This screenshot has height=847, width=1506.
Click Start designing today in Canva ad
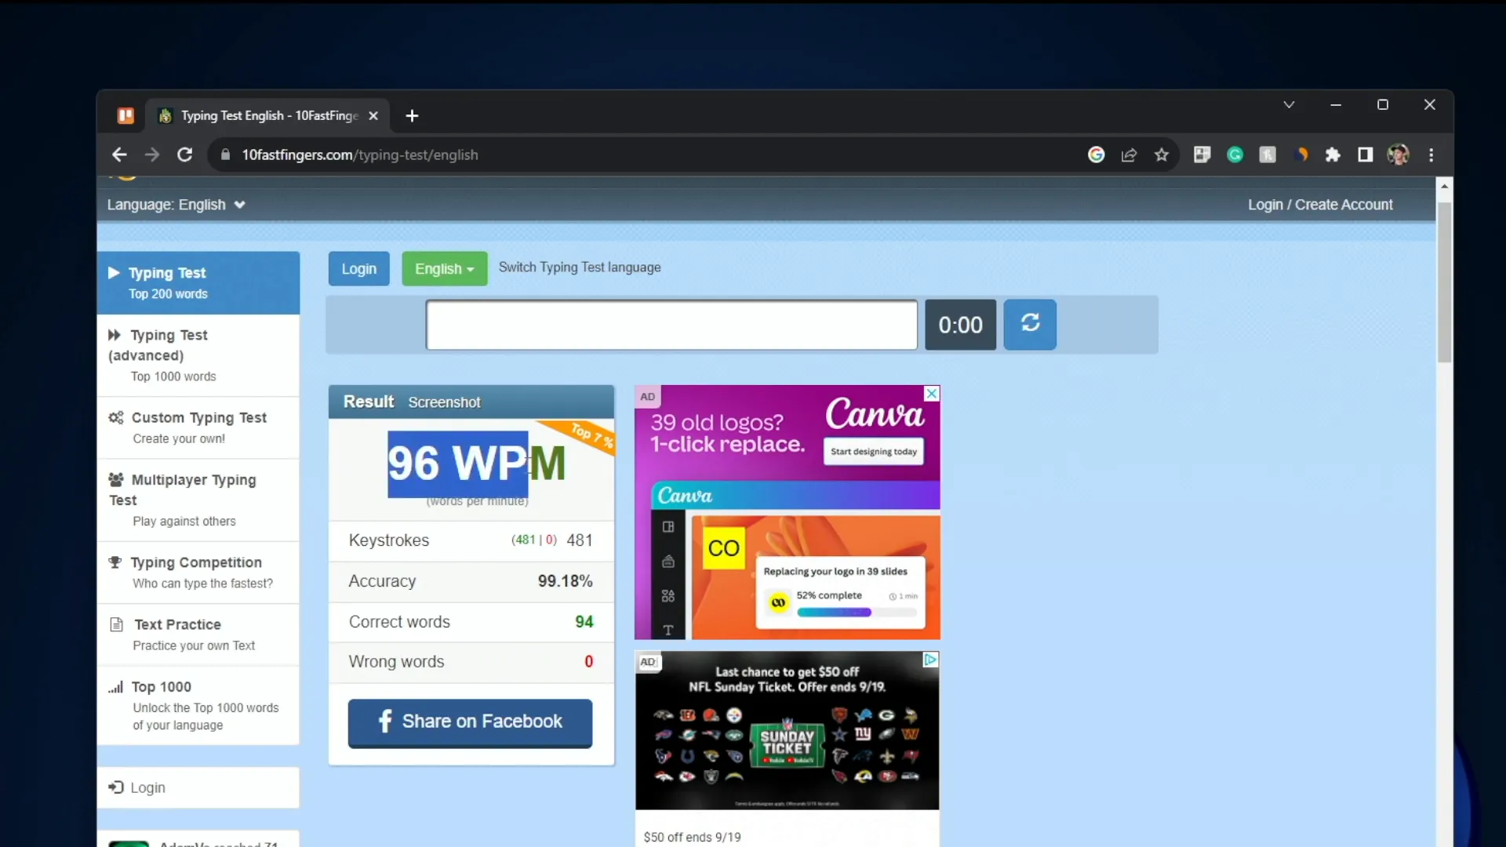point(874,452)
